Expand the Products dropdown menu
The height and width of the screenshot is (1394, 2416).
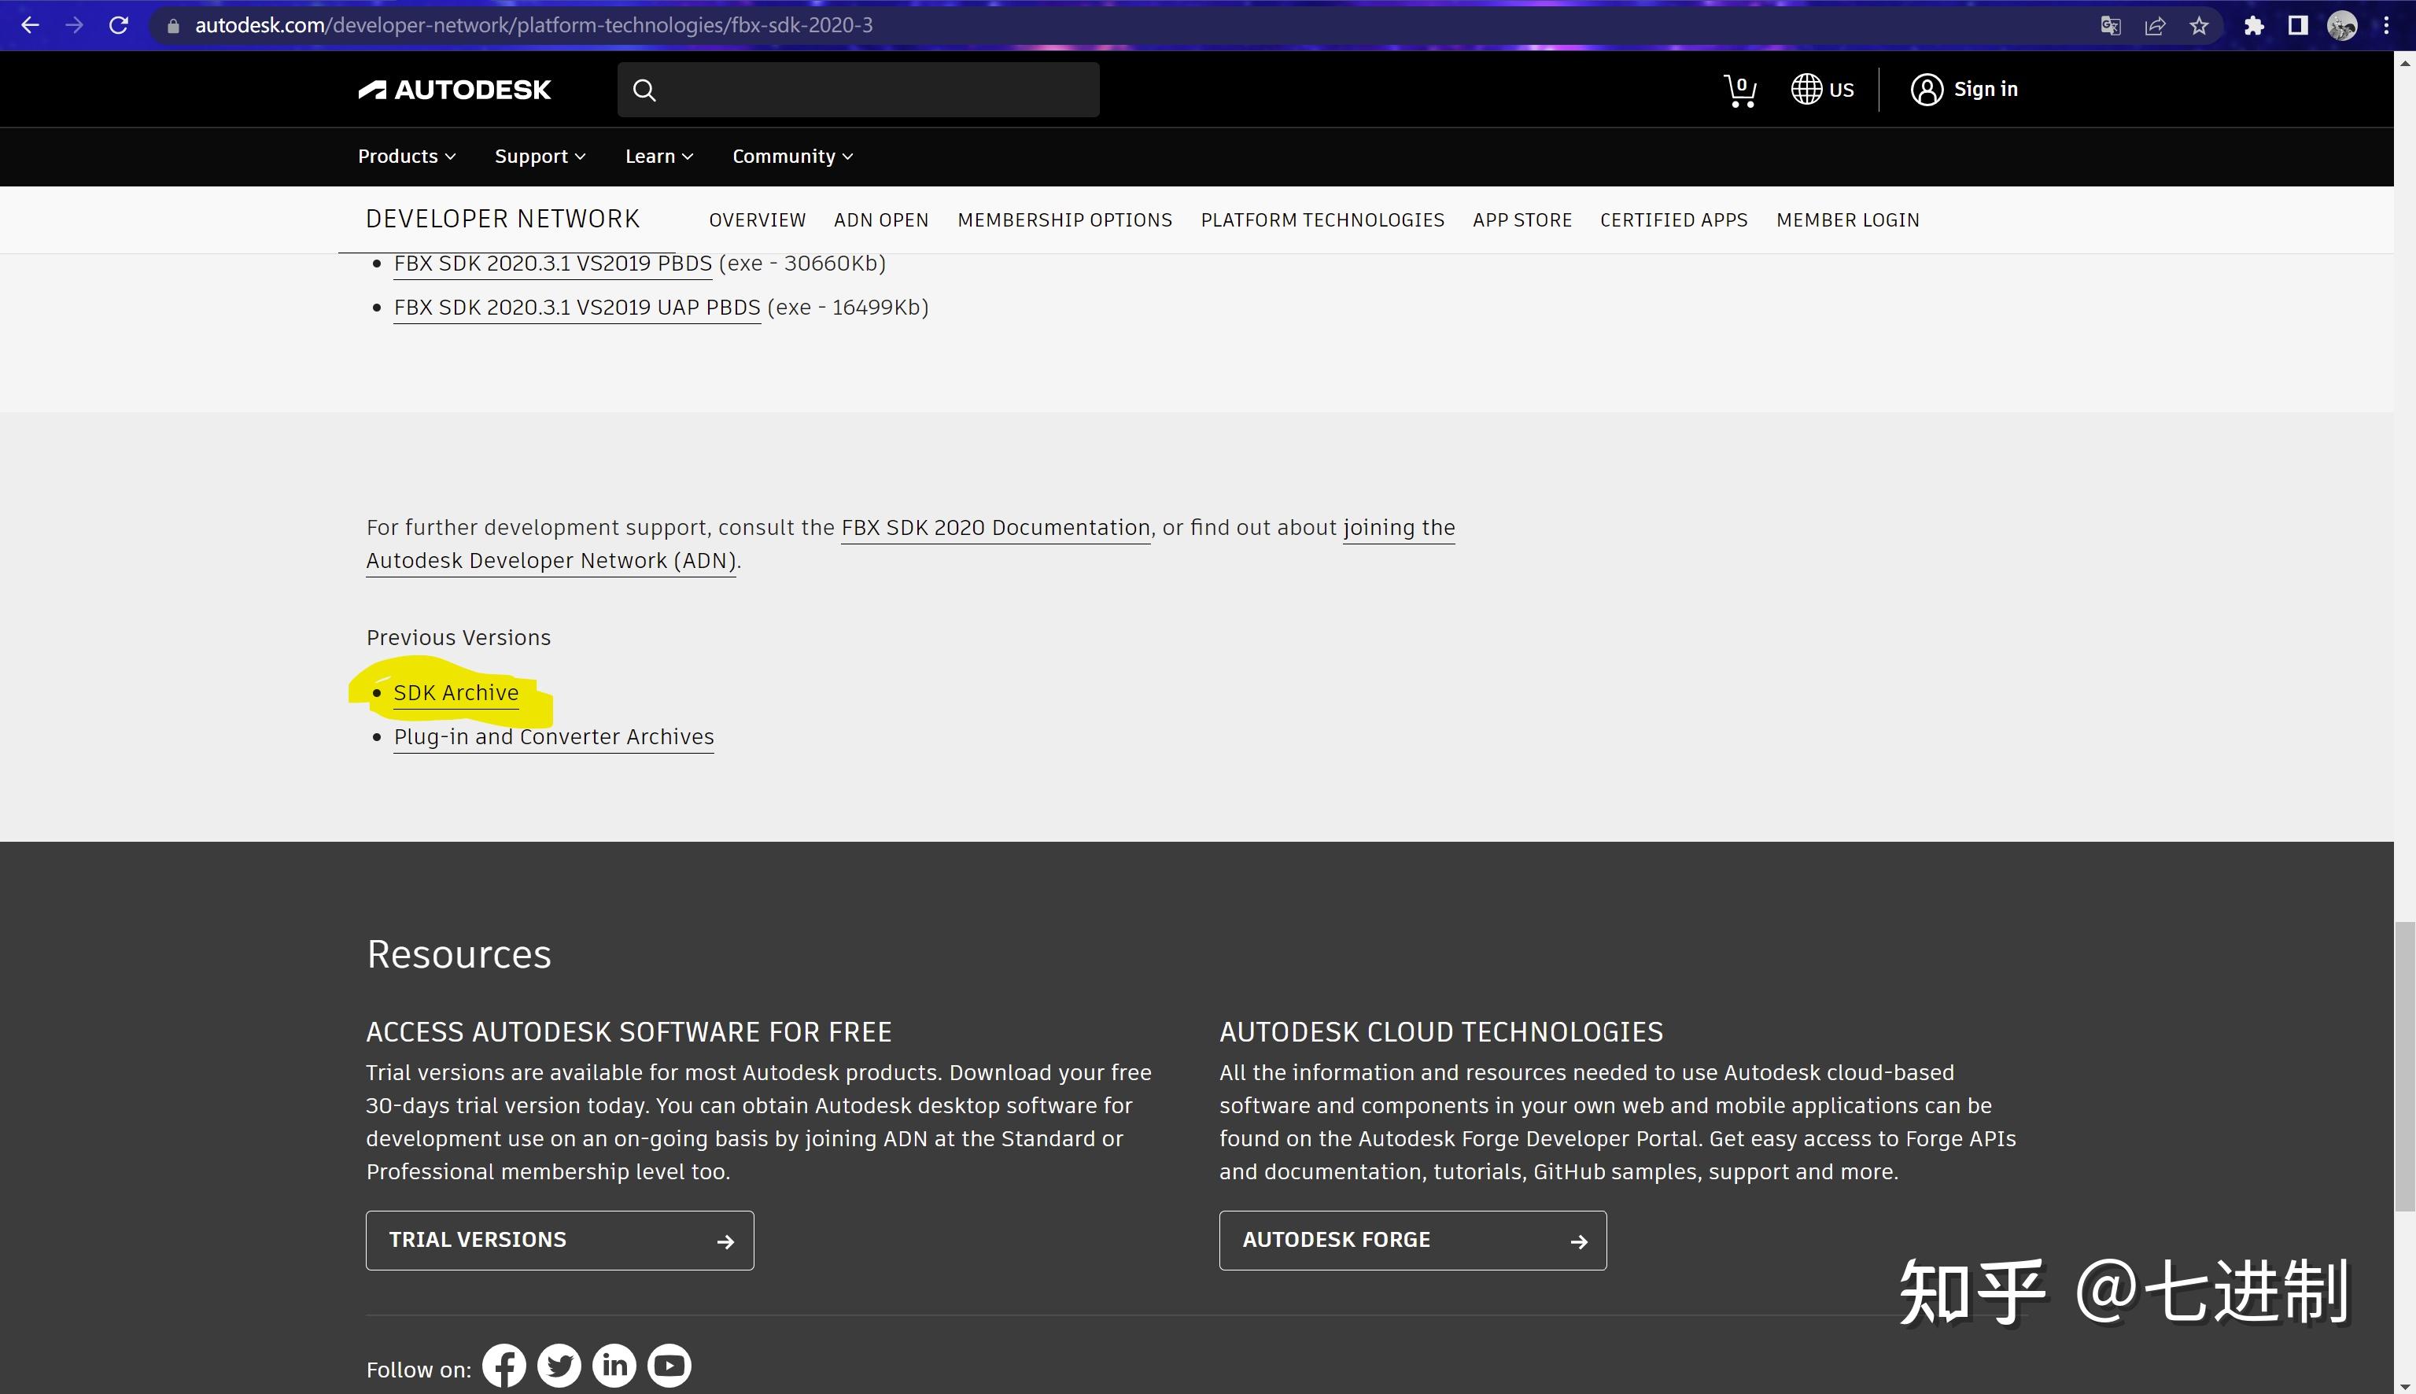(x=406, y=156)
